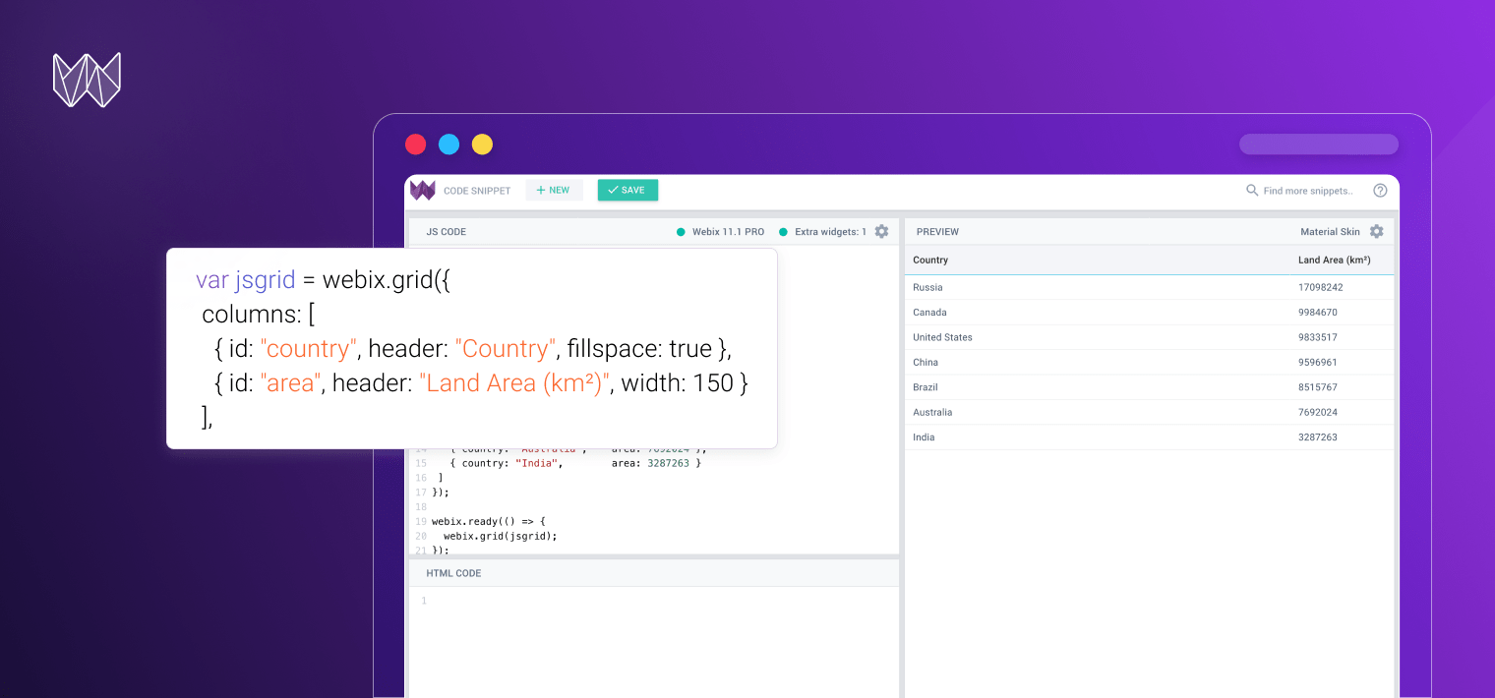Click the search magnifier icon
The image size is (1495, 698).
1252,191
